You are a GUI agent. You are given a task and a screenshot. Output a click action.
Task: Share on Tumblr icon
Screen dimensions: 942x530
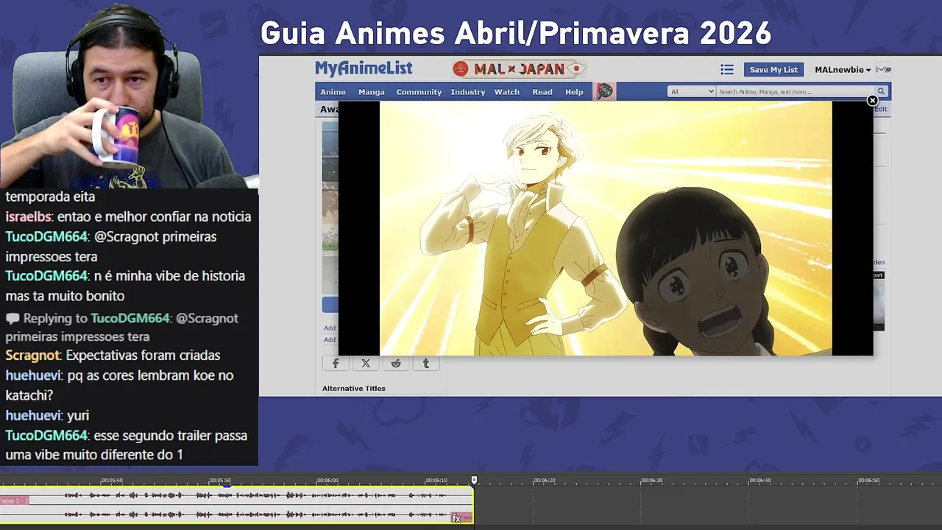425,364
